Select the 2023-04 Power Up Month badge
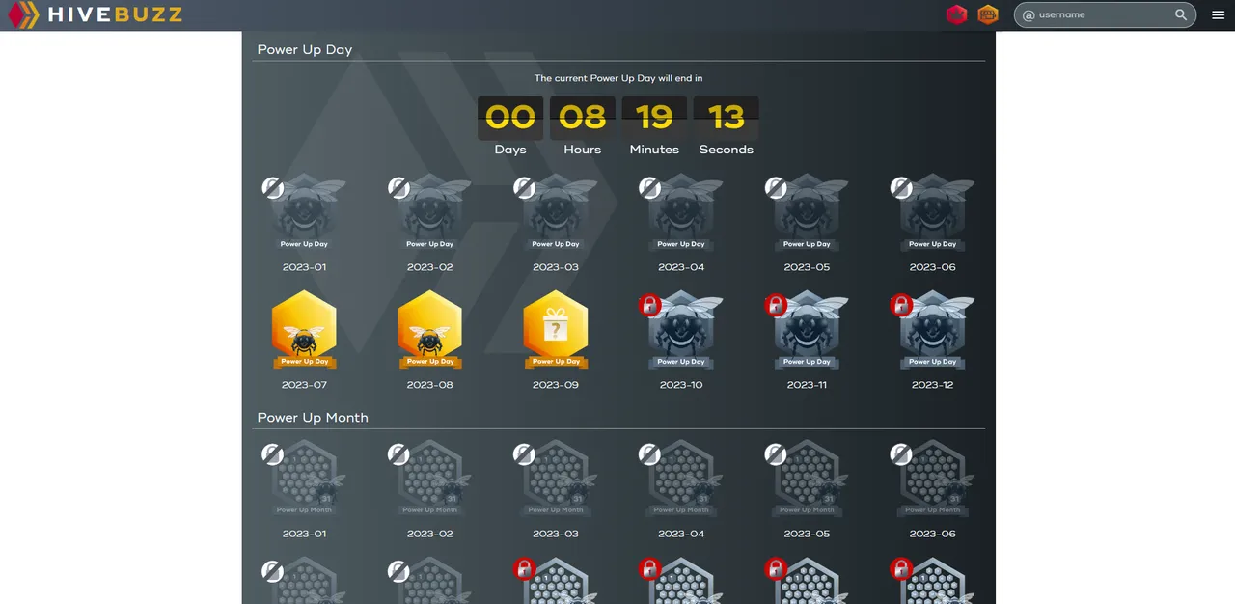 click(x=681, y=480)
